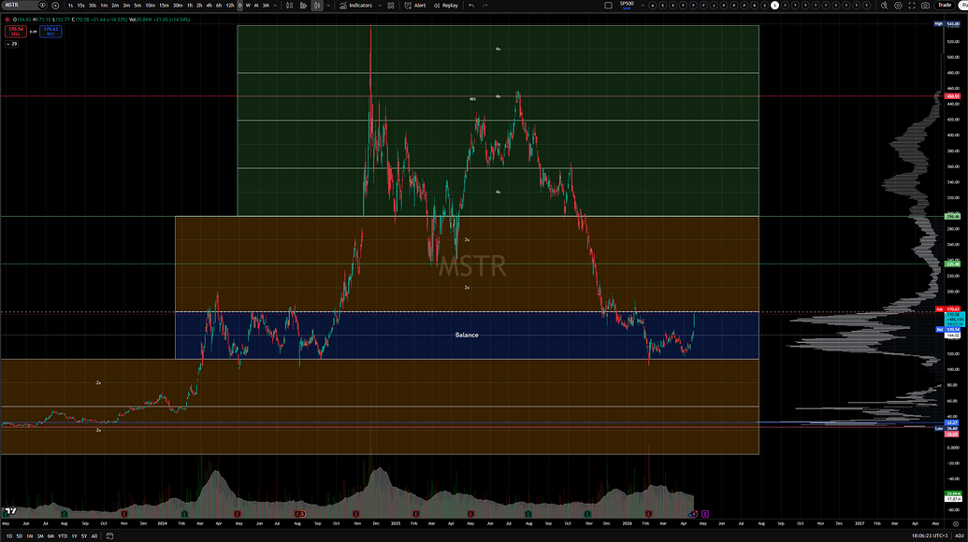Select the 3M timeframe
968x542 pixels.
[266, 5]
